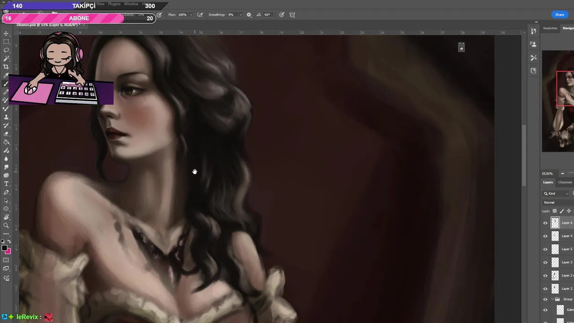Select the Crop tool

click(6, 67)
